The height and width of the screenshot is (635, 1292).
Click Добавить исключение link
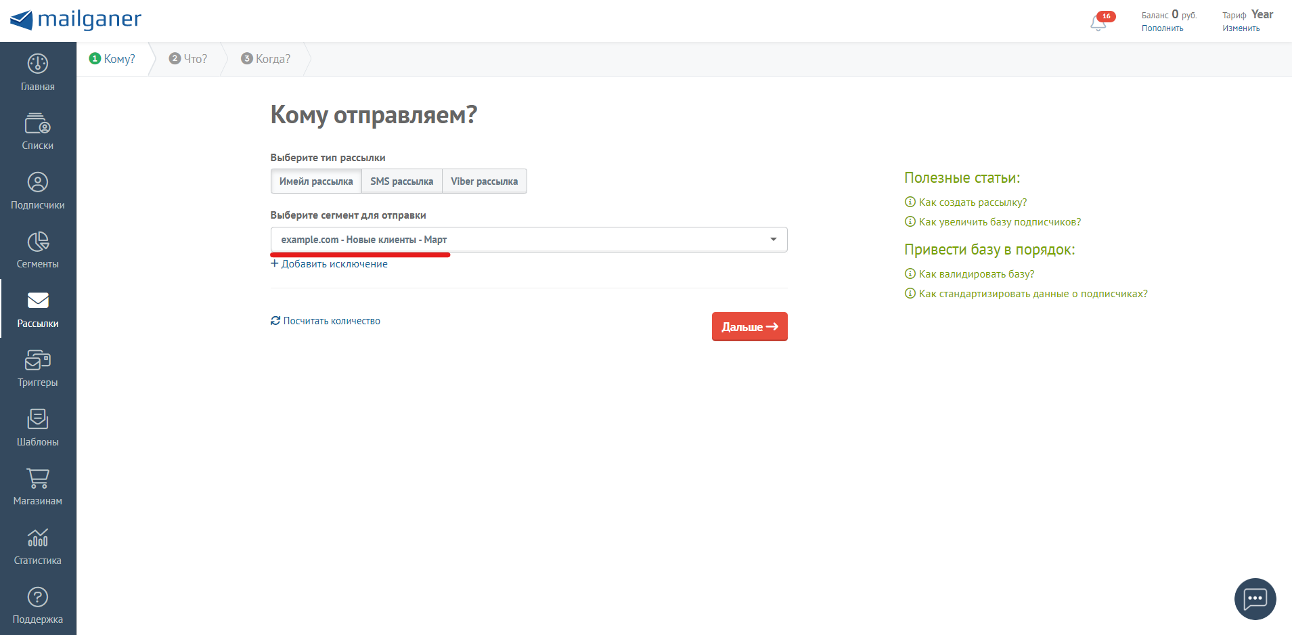[329, 264]
